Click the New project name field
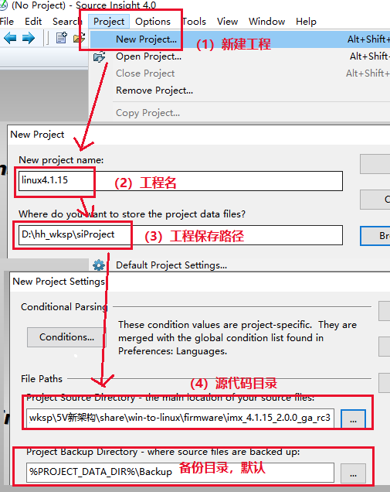This screenshot has height=492, width=390. click(181, 181)
